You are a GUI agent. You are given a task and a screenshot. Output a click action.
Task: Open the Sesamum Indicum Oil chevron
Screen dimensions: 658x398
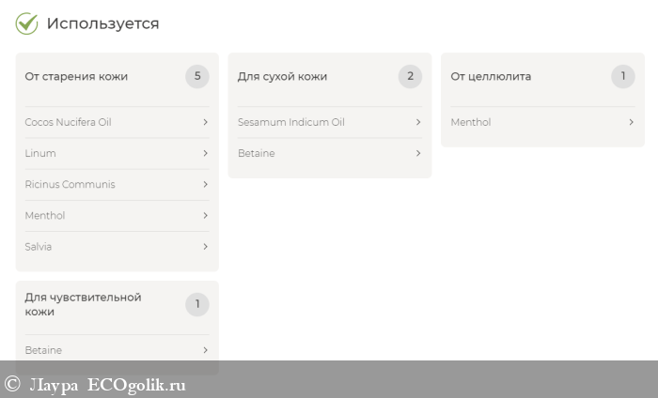point(418,122)
